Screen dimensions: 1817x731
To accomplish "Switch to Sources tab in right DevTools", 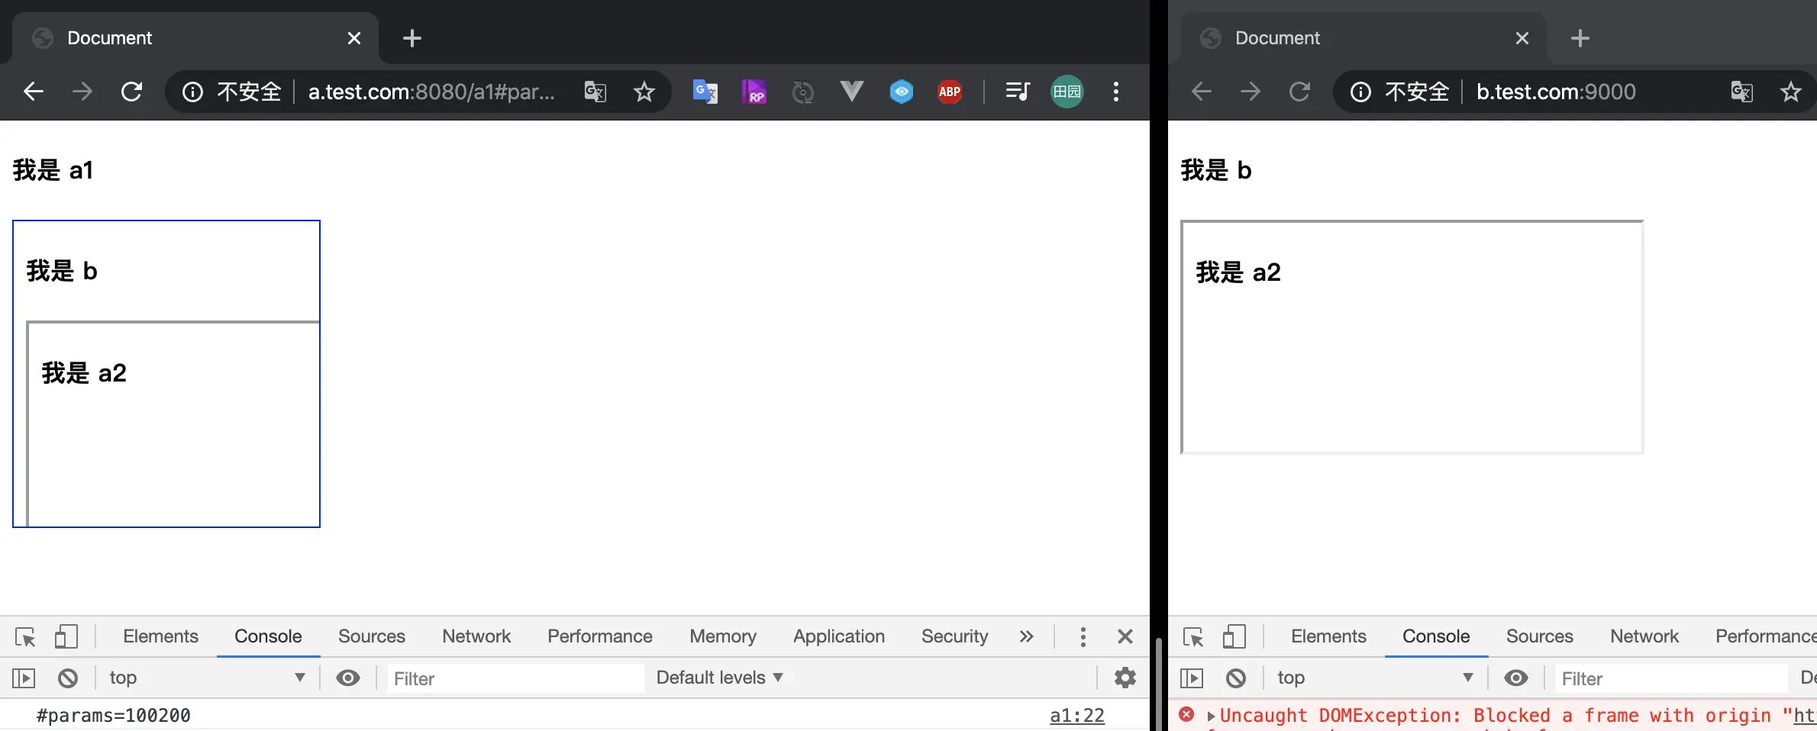I will coord(1540,636).
